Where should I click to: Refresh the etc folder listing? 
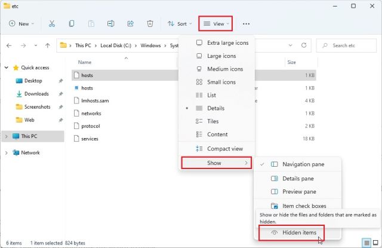[304, 45]
